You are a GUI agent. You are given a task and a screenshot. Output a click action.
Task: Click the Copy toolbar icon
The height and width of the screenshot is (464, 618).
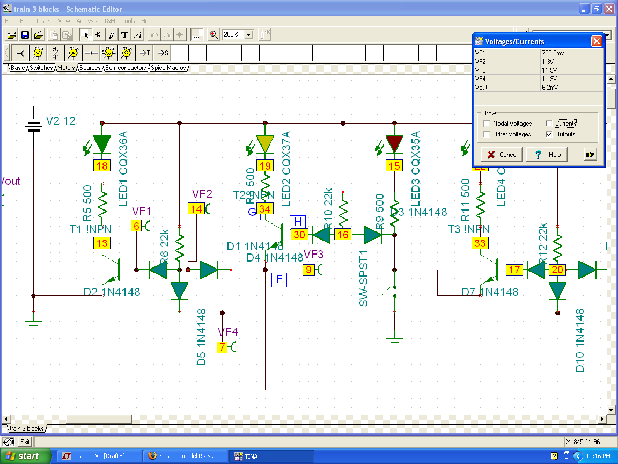pos(54,35)
